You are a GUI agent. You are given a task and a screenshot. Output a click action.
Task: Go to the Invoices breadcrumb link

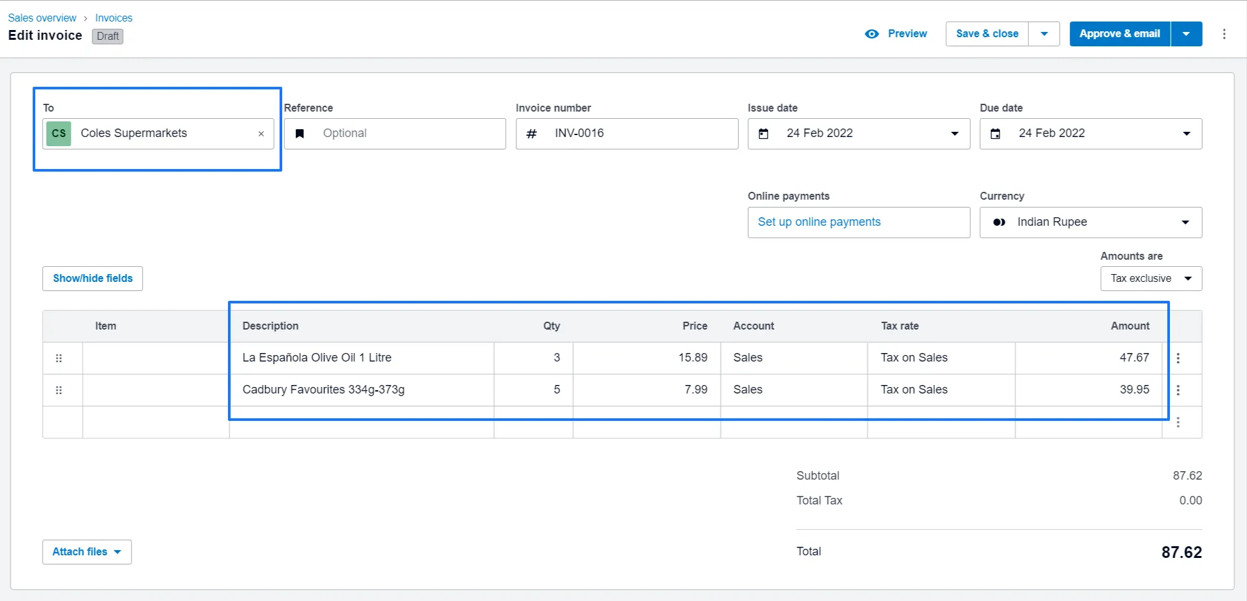(114, 18)
